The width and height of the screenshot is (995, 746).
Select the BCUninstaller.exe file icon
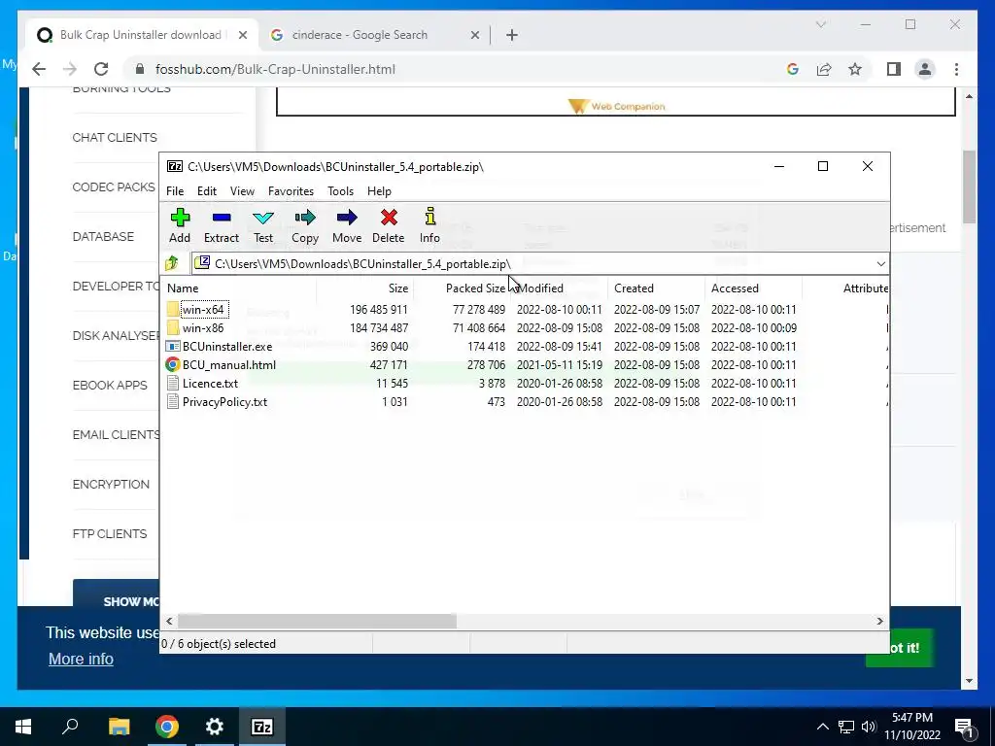point(173,347)
